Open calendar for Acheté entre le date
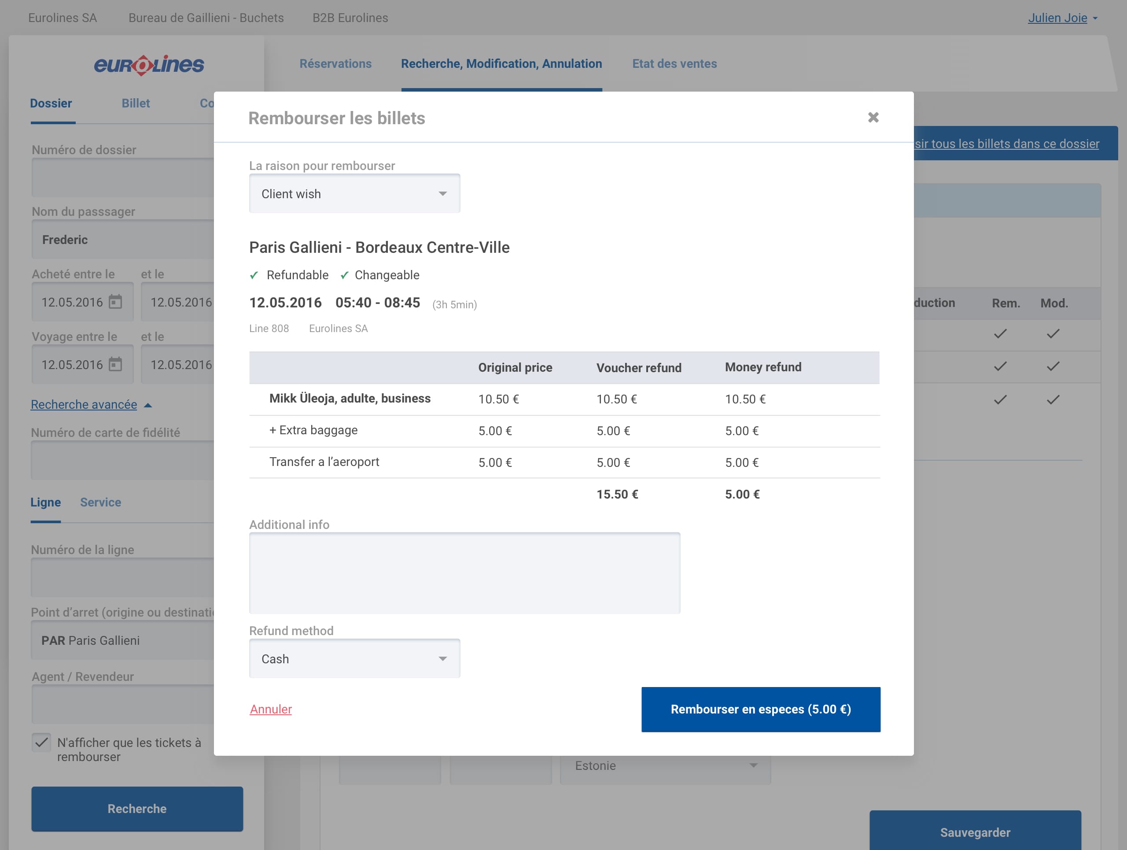 coord(116,302)
